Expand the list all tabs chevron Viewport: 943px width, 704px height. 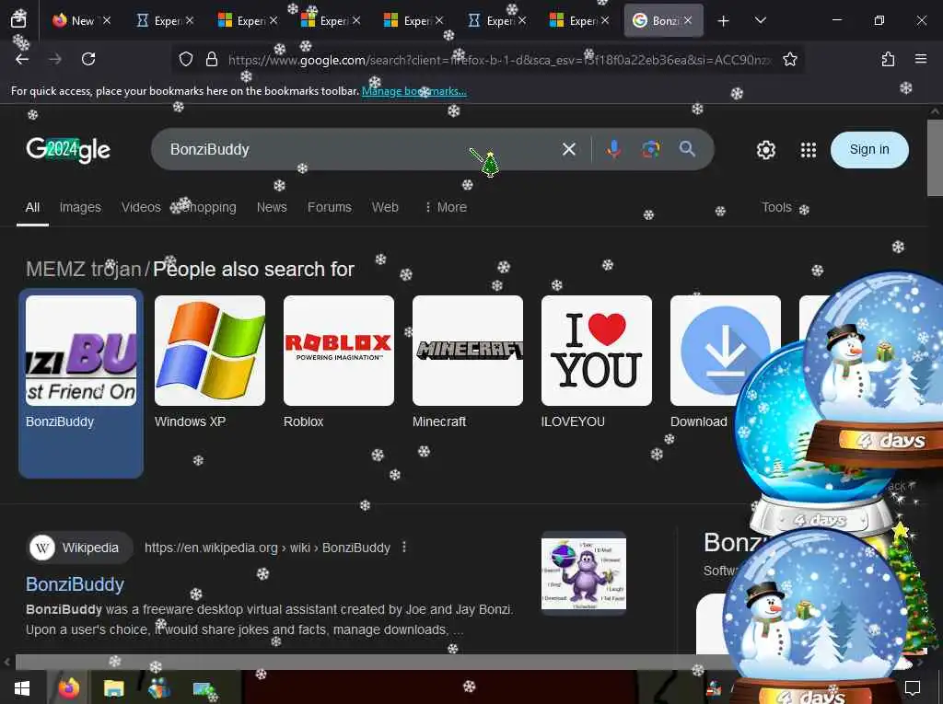[760, 20]
